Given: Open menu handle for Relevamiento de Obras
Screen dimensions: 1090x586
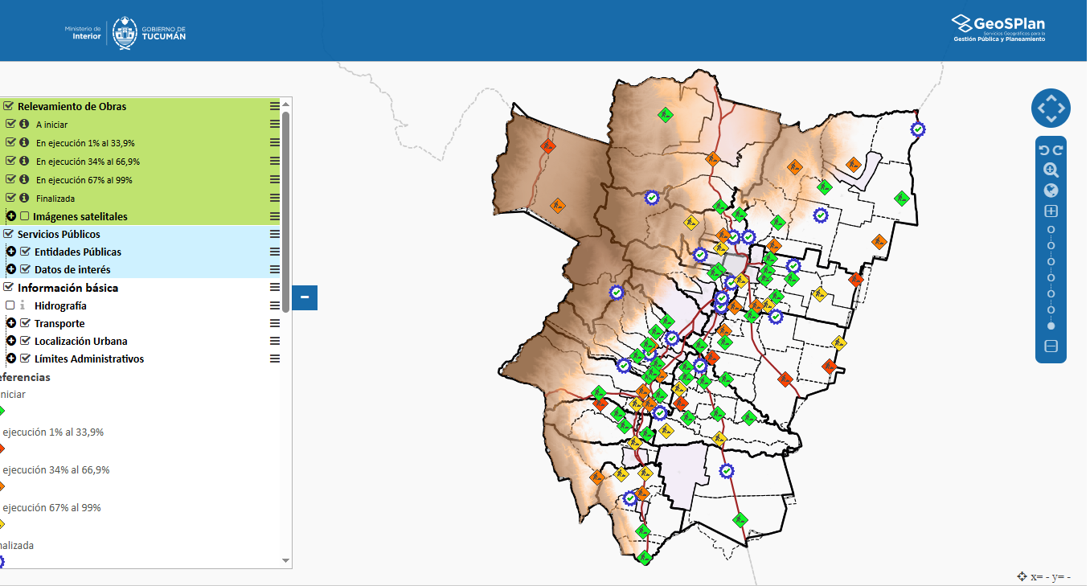Looking at the screenshot, I should point(275,106).
